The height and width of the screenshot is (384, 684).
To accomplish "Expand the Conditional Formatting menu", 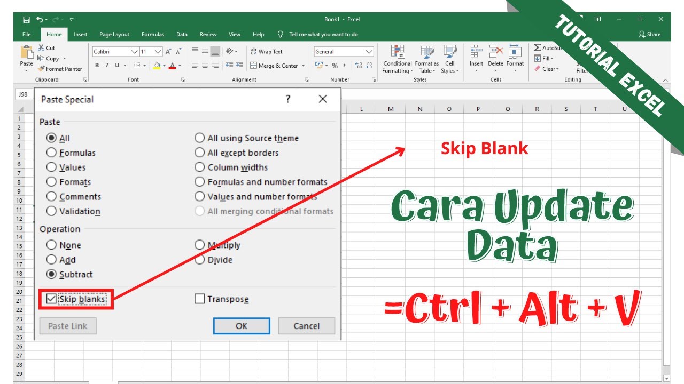I will [397, 59].
